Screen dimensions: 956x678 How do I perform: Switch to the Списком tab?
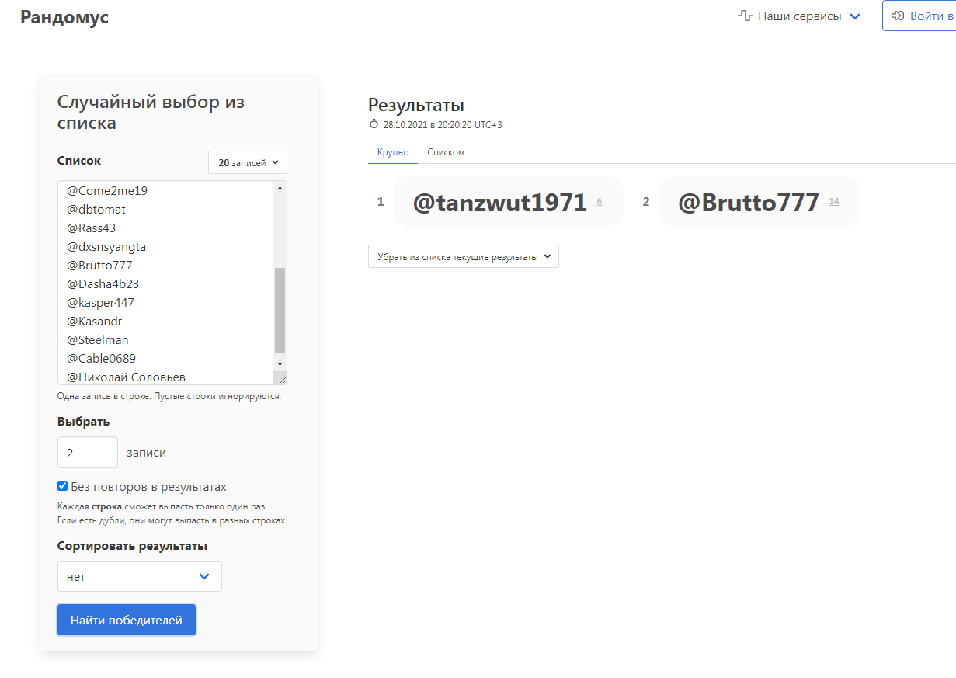click(x=446, y=152)
